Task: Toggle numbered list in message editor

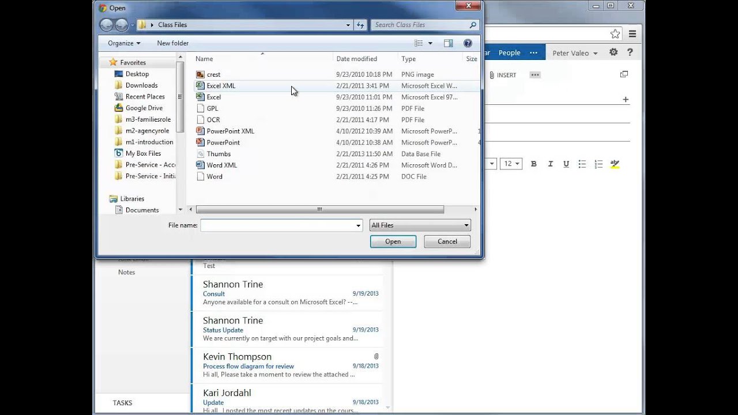Action: coord(598,164)
